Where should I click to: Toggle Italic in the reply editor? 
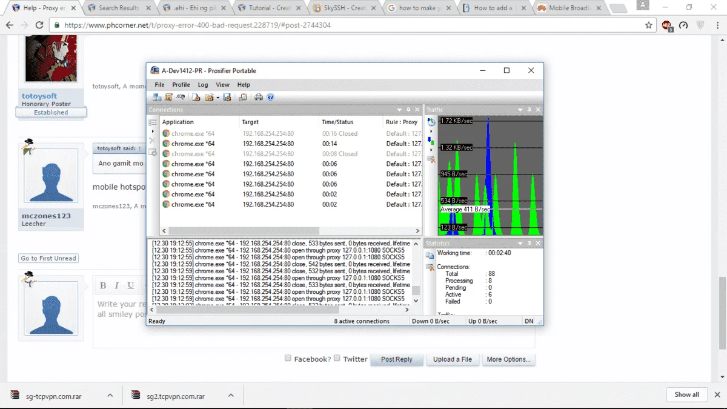(x=117, y=285)
